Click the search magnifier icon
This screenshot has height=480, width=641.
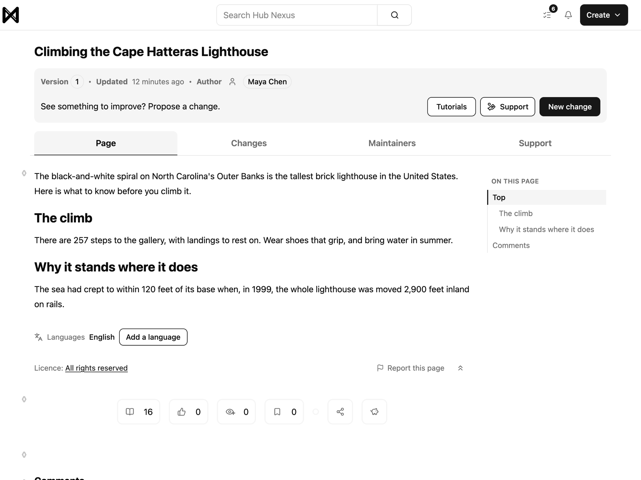395,15
